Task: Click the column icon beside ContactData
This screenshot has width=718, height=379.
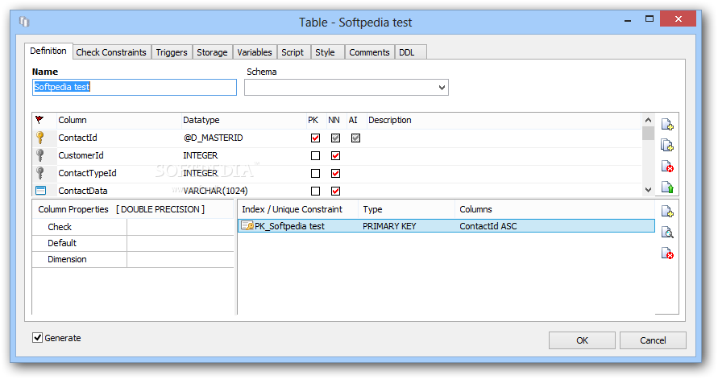Action: point(41,191)
